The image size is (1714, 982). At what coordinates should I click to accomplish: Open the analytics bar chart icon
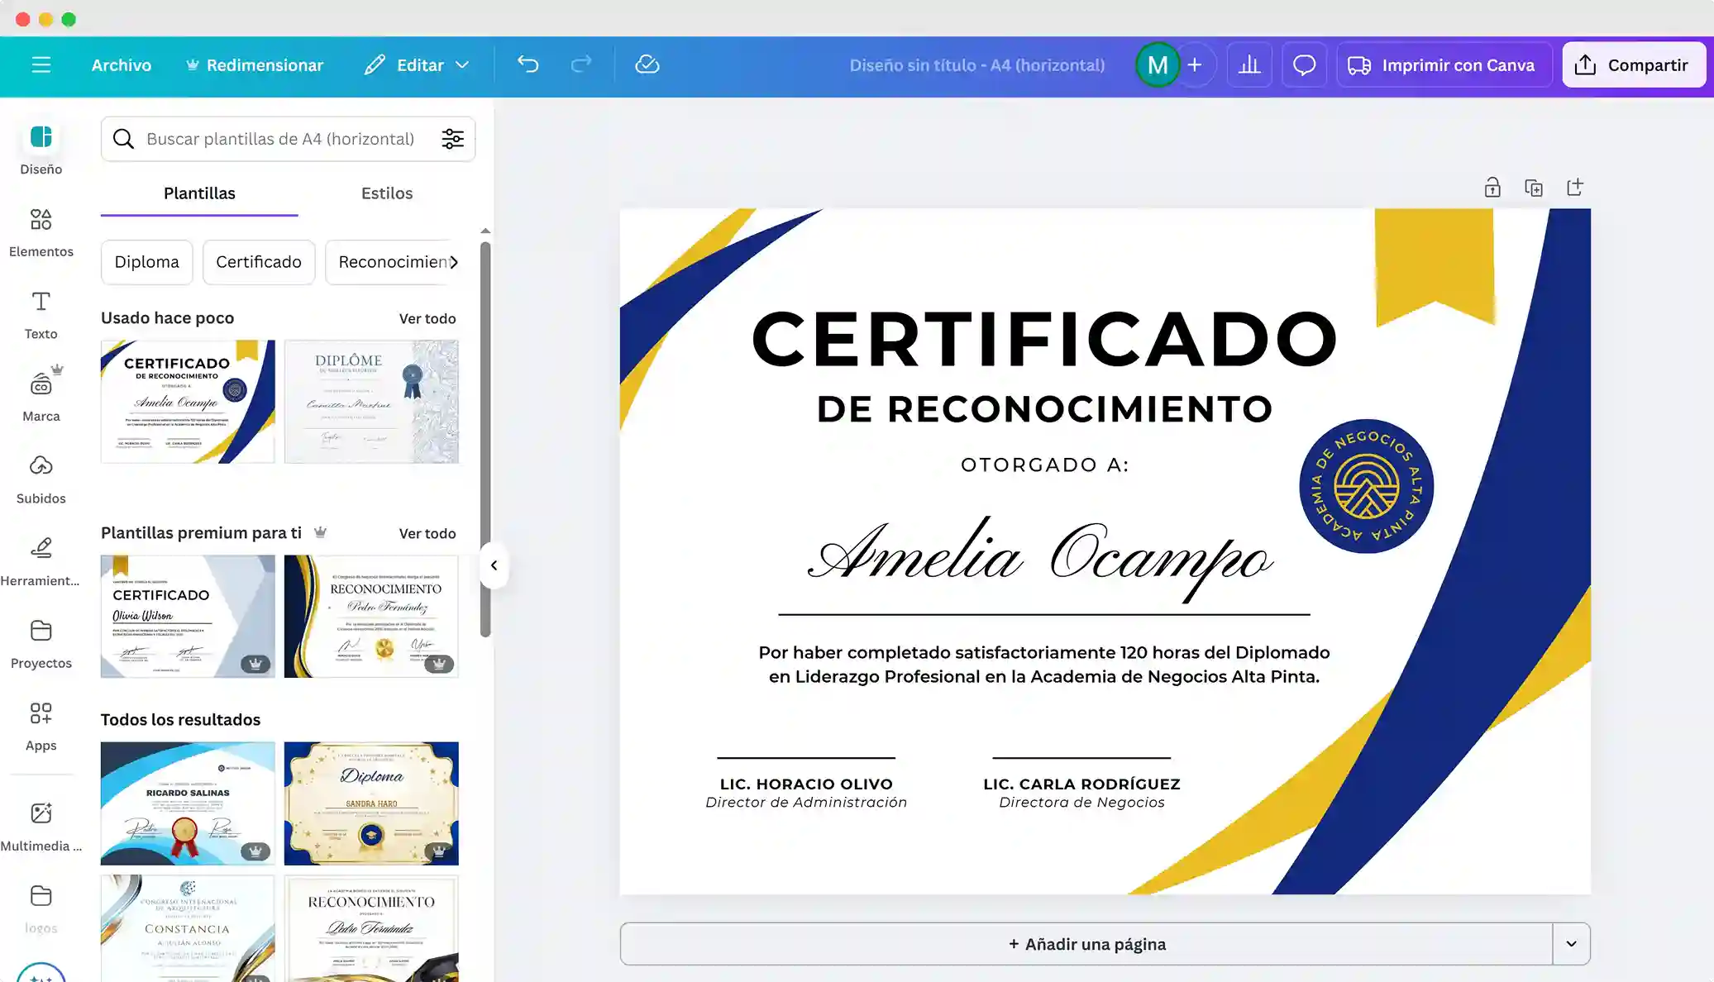(x=1249, y=64)
